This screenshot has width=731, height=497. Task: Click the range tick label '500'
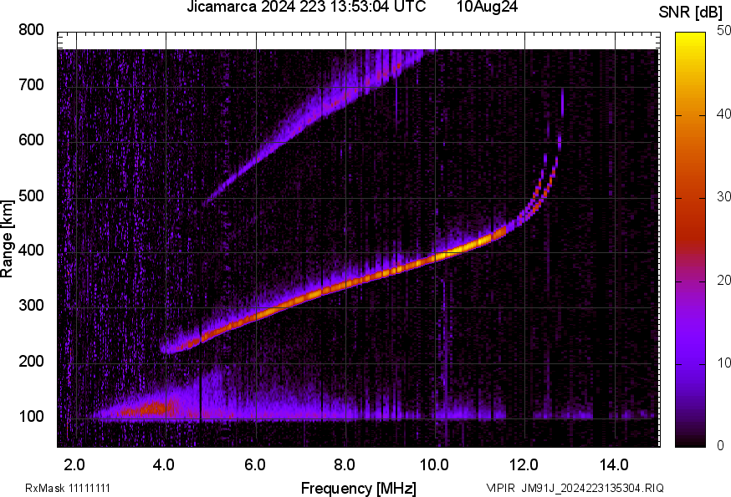(31, 195)
